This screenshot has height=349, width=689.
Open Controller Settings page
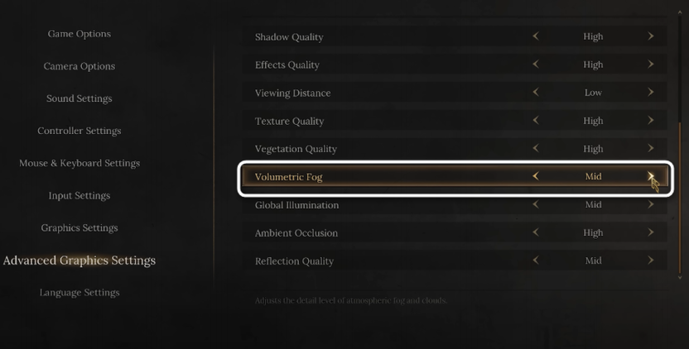[79, 131]
